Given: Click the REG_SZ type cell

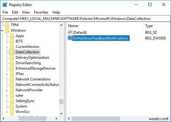Looking at the screenshot, I should tap(151, 33).
